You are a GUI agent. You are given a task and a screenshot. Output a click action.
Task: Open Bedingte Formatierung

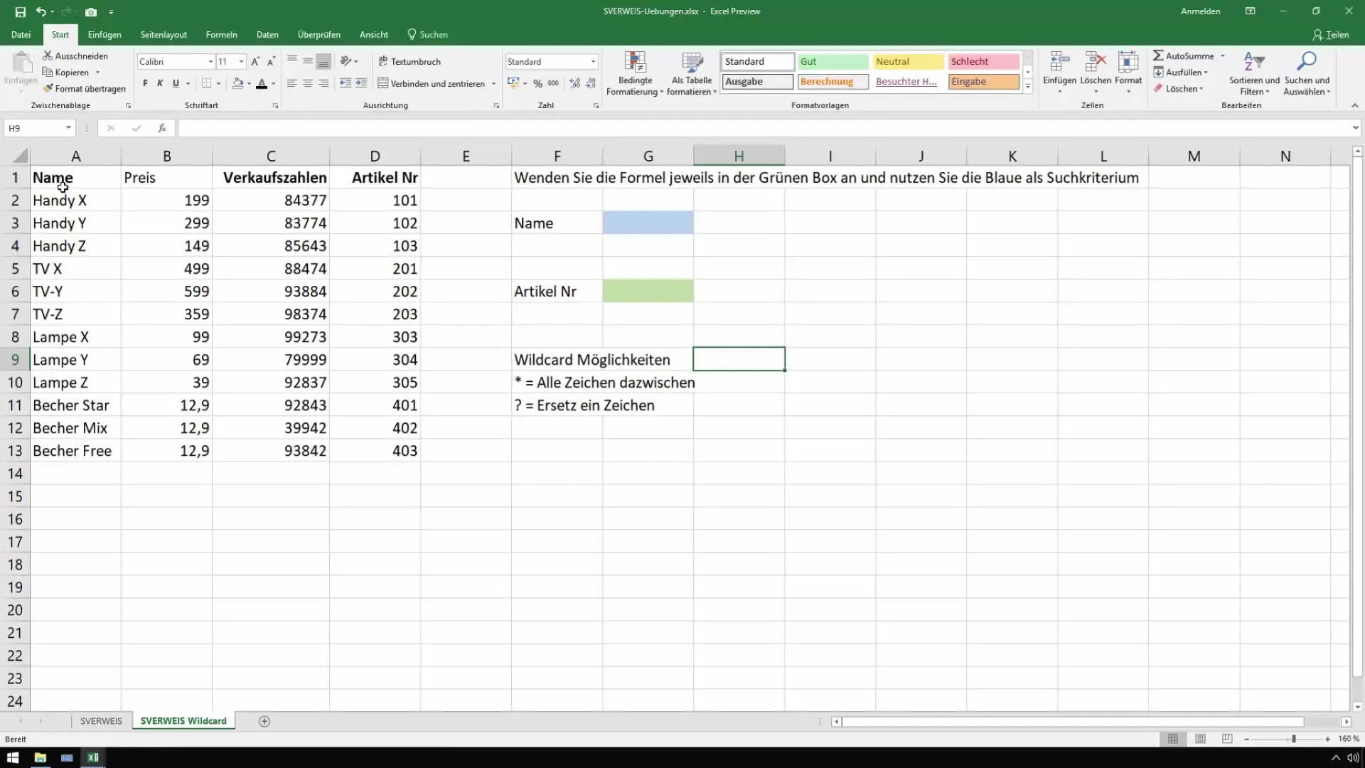coord(635,73)
